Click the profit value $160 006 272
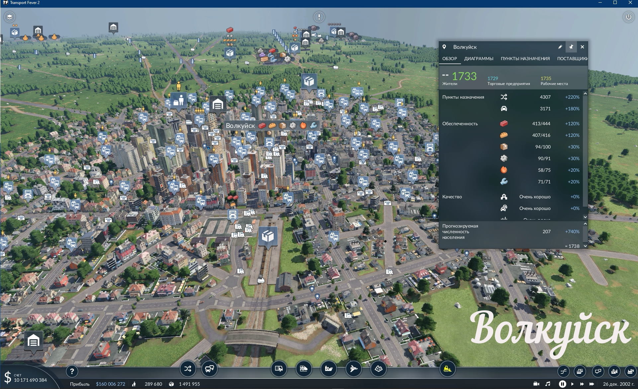 click(111, 384)
